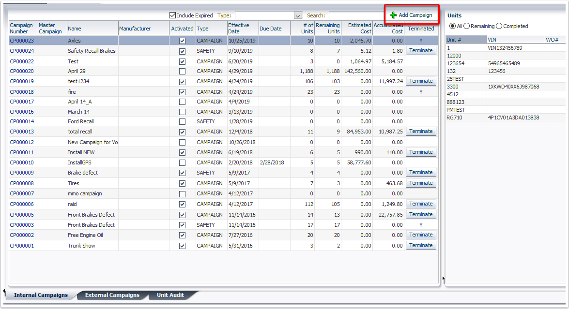Sort units by Unit # column header

point(466,40)
